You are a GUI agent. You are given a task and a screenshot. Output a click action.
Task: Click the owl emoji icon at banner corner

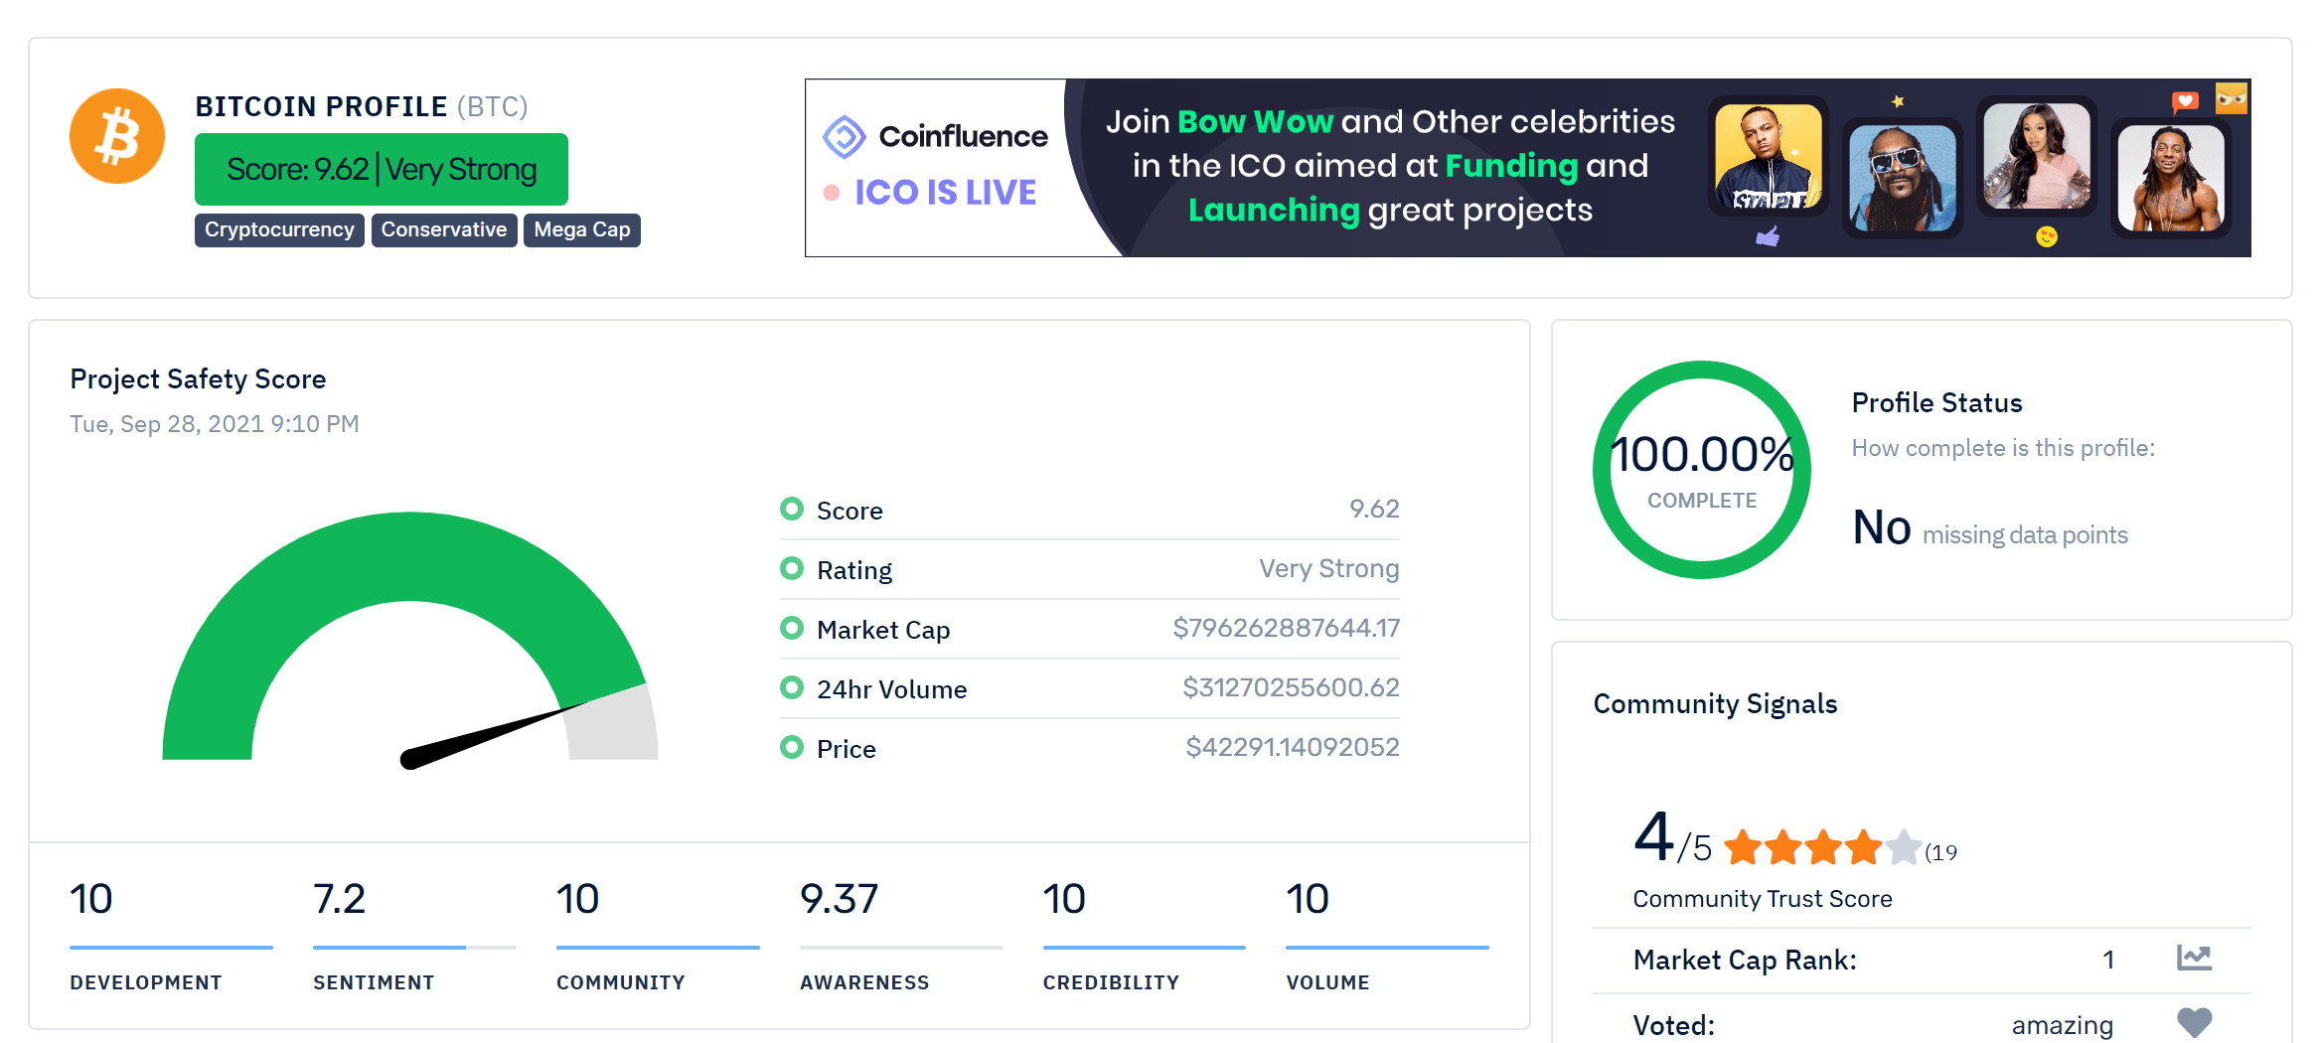2232,97
